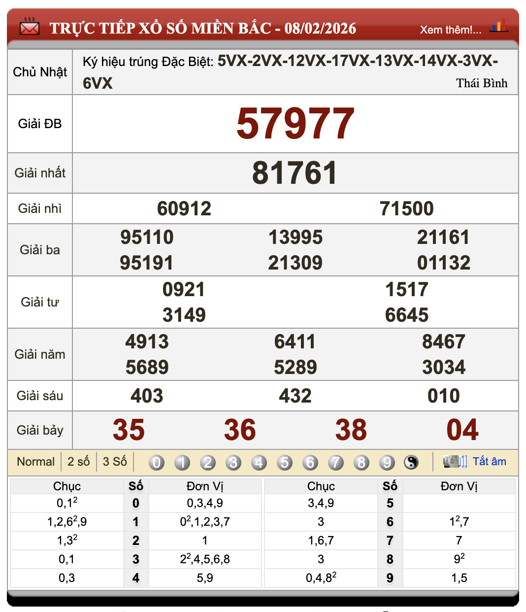526x612 pixels.
Task: Switch to 2 số display mode
Action: (x=78, y=462)
